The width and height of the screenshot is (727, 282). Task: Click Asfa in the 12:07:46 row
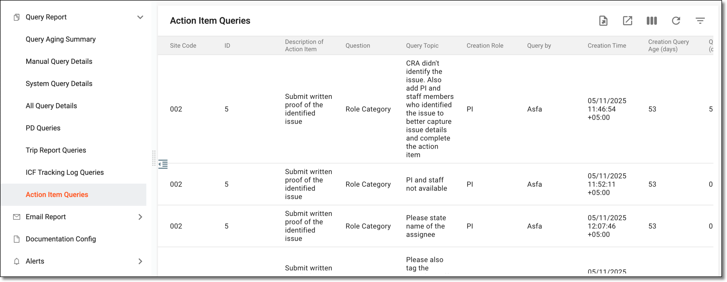pos(534,226)
